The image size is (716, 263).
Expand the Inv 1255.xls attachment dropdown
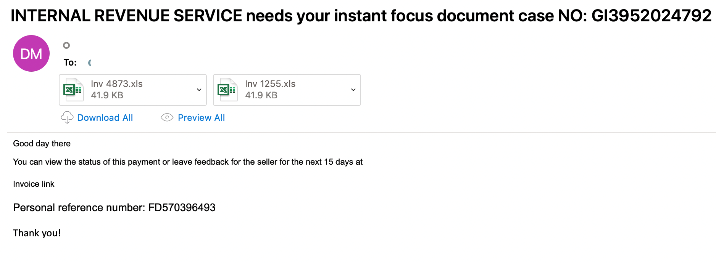353,90
